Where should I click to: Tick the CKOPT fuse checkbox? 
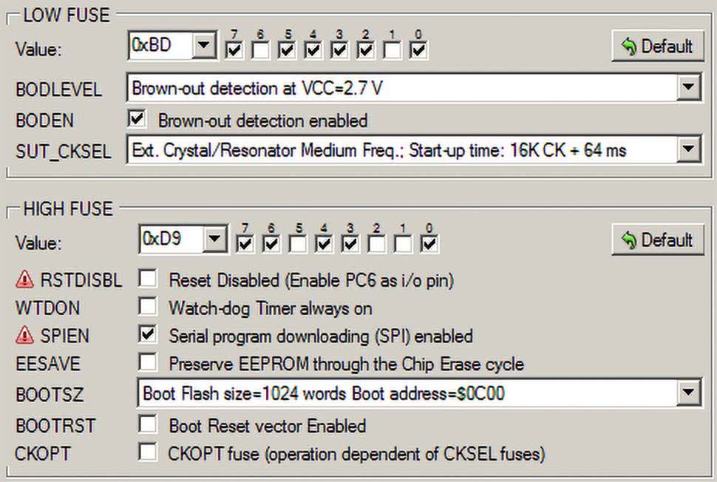(148, 452)
